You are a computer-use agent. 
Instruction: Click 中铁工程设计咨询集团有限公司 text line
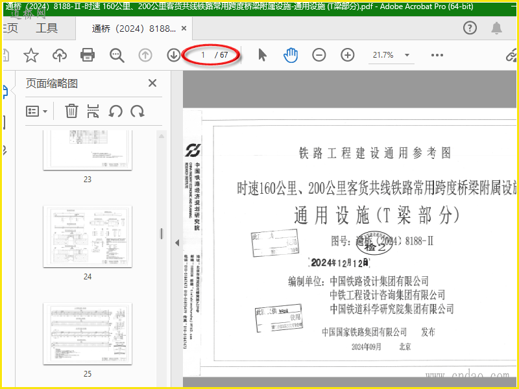387,295
